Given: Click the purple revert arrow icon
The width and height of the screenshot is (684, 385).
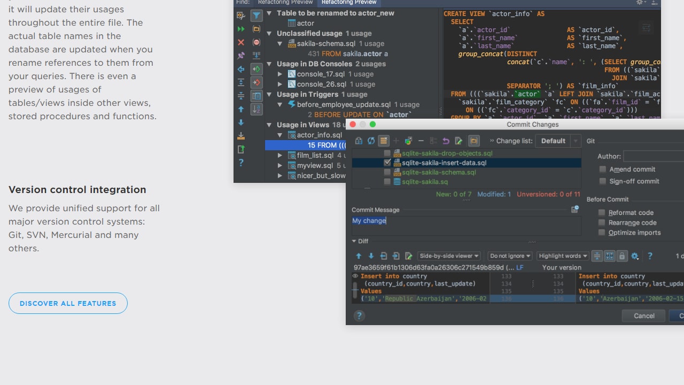Looking at the screenshot, I should tap(446, 141).
